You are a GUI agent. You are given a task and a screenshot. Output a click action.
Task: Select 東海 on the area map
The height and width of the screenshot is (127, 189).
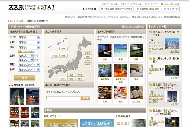tap(80, 79)
